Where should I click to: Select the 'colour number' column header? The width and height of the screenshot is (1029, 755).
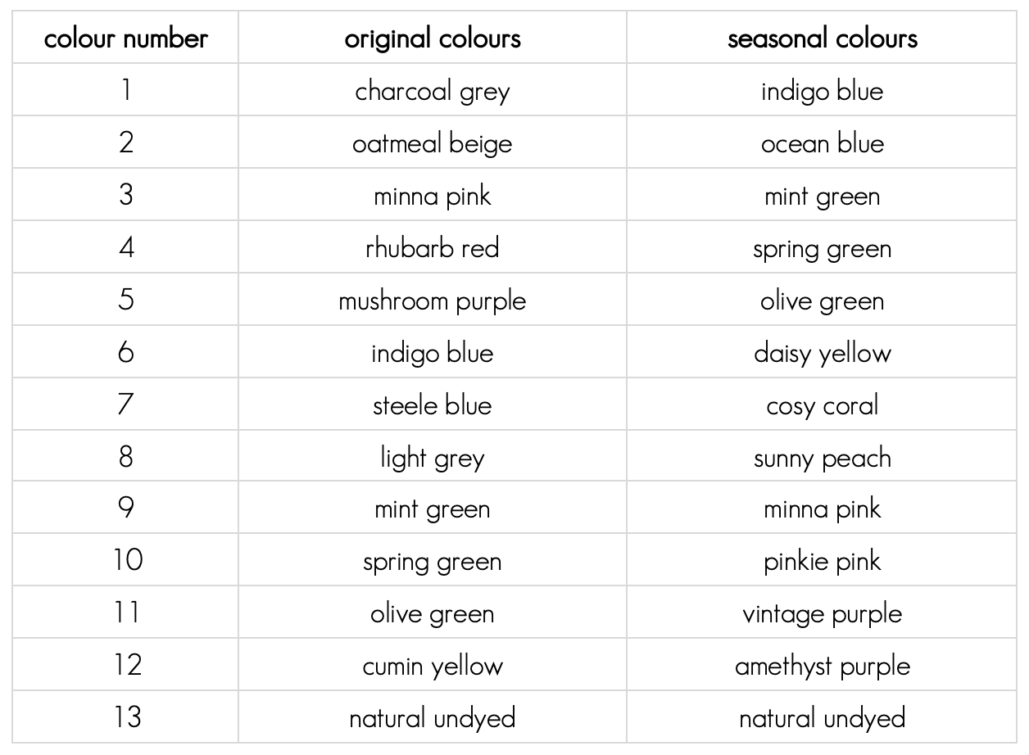coord(125,38)
